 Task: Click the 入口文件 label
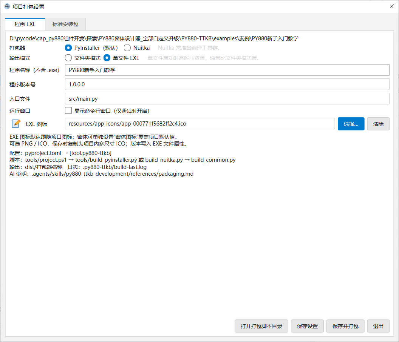(20, 99)
